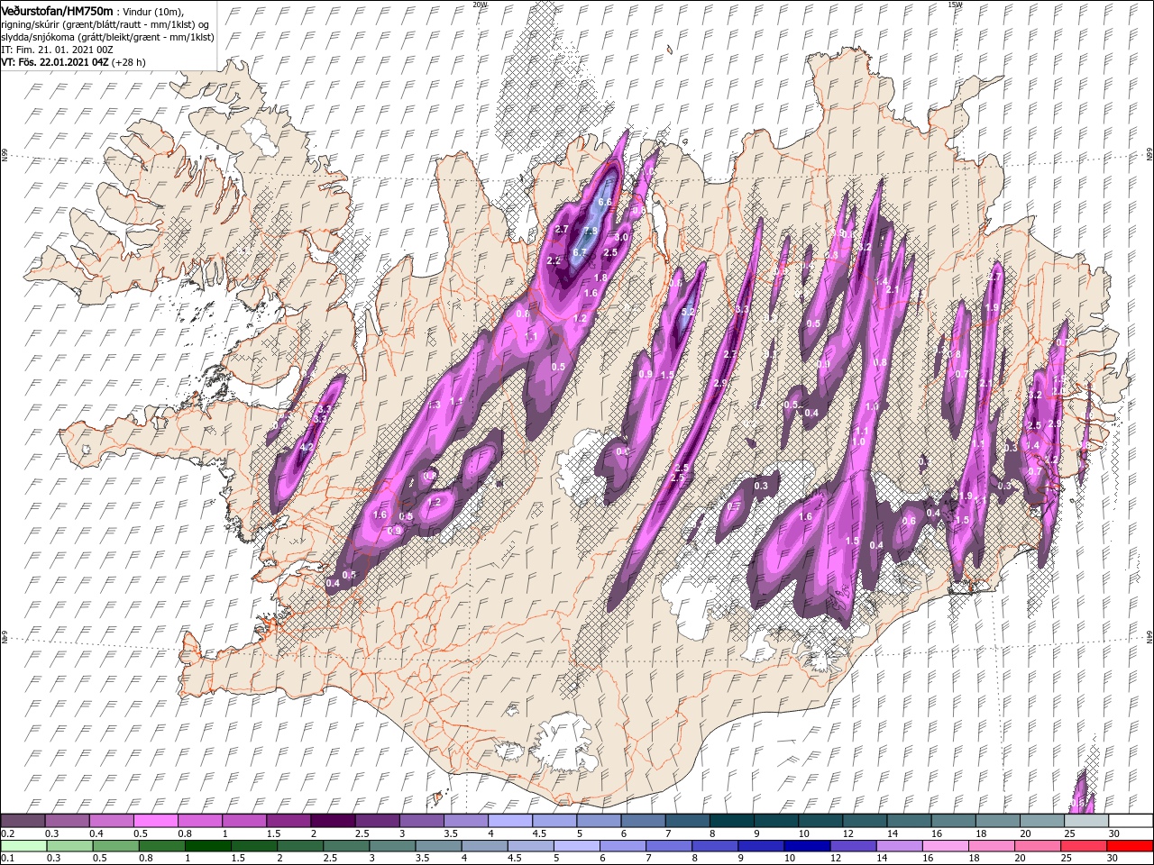Select the bright pink 0.5 swatch in upper legend
This screenshot has width=1154, height=865.
coord(155,821)
